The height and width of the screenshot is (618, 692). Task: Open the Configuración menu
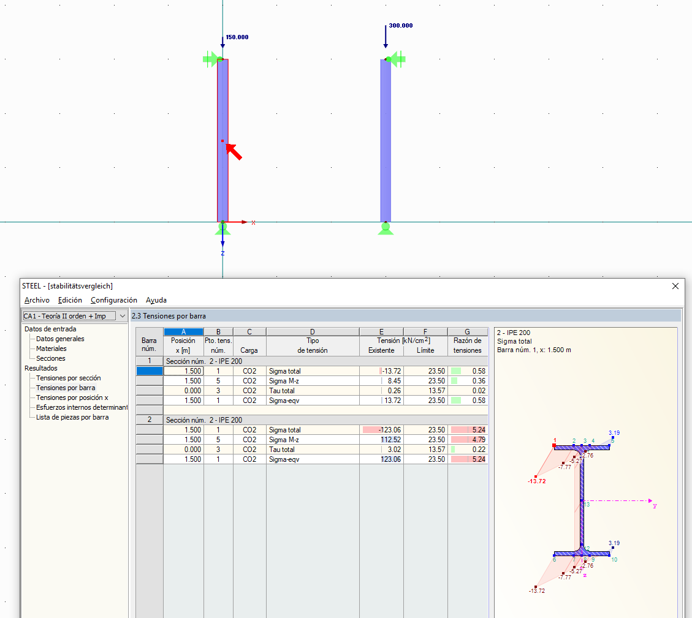click(112, 300)
